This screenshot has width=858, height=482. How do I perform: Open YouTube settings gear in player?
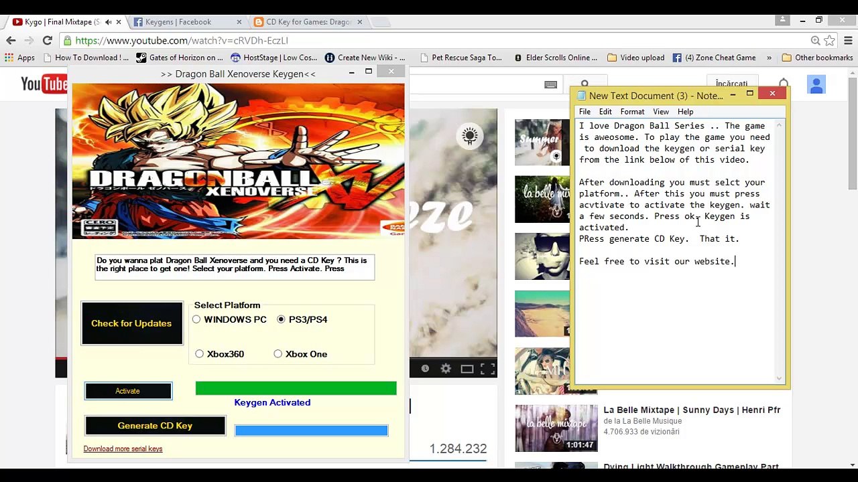tap(446, 368)
